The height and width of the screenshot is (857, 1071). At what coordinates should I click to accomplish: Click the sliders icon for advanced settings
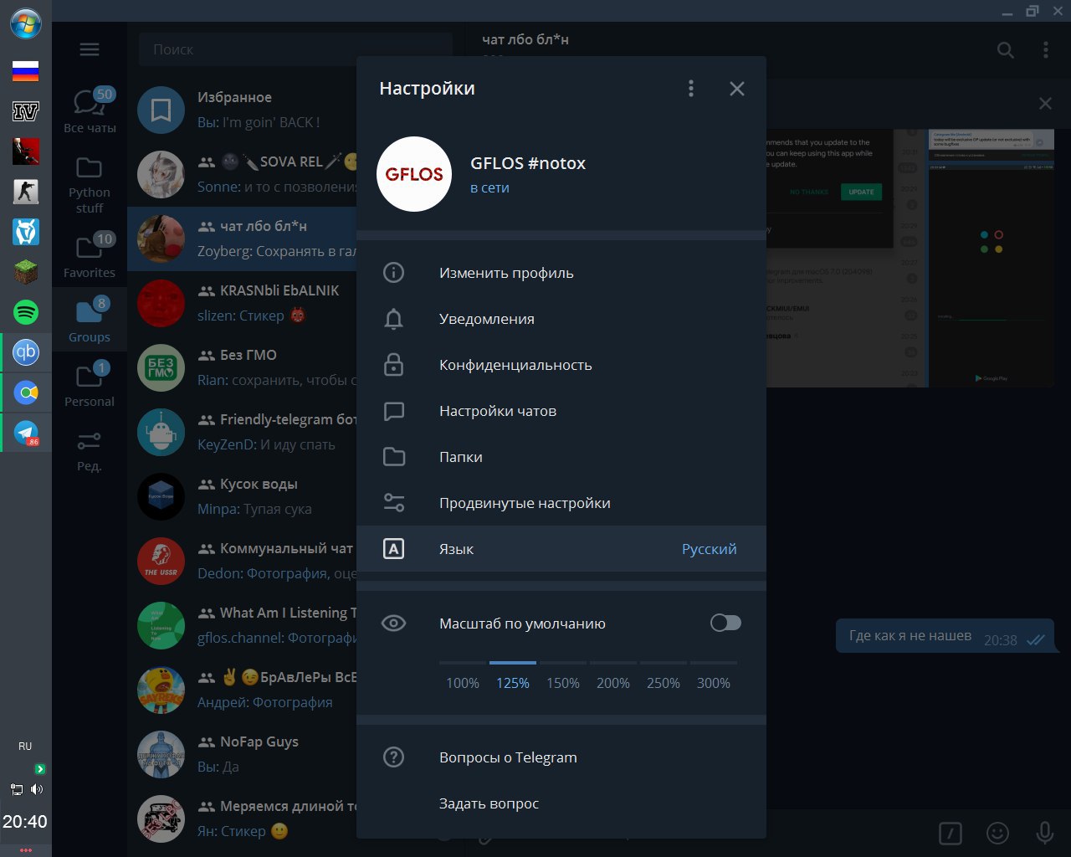coord(393,503)
